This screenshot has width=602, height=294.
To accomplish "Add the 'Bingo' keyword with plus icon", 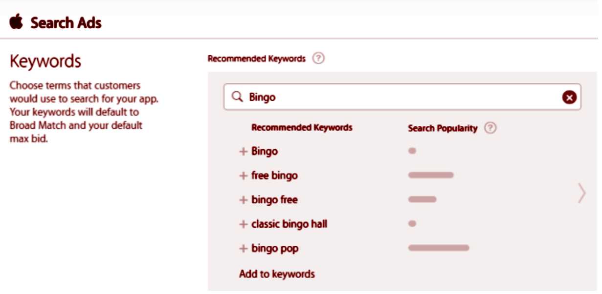I will click(243, 152).
